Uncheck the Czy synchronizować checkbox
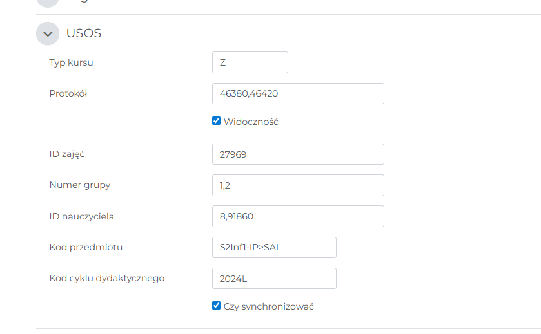Image resolution: width=541 pixels, height=334 pixels. pyautogui.click(x=217, y=306)
